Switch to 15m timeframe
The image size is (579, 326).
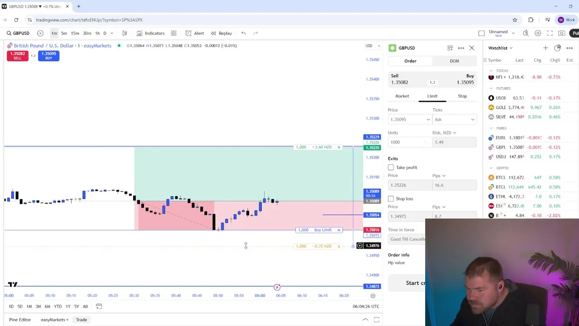(75, 33)
